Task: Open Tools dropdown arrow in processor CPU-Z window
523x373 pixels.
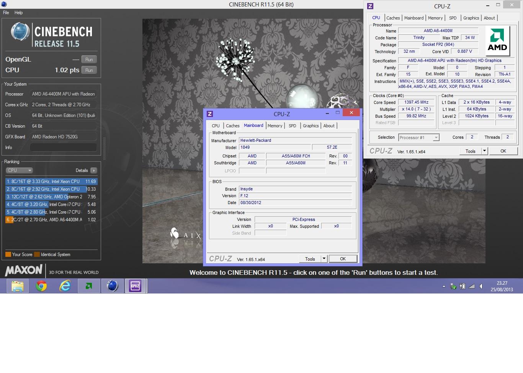Action: point(484,151)
